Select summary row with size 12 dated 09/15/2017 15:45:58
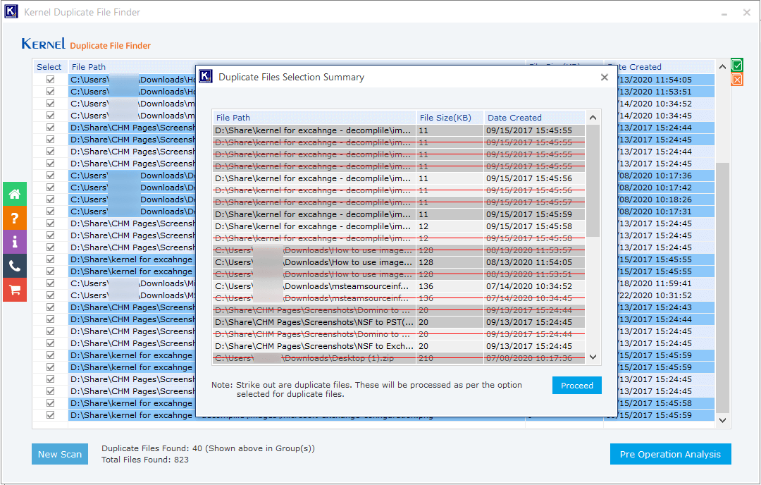 tap(398, 226)
